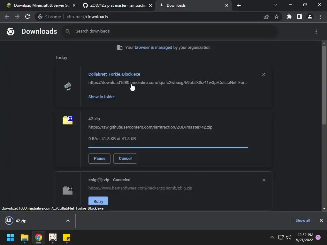Click the mediafire download URL link
The height and width of the screenshot is (245, 327).
click(168, 83)
